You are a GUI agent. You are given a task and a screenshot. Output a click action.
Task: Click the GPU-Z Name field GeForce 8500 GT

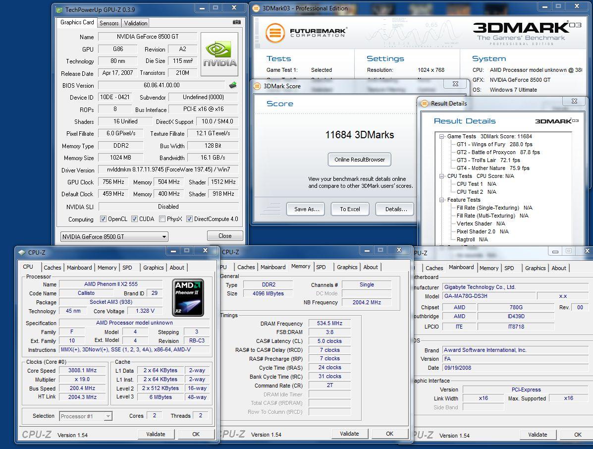(x=148, y=36)
